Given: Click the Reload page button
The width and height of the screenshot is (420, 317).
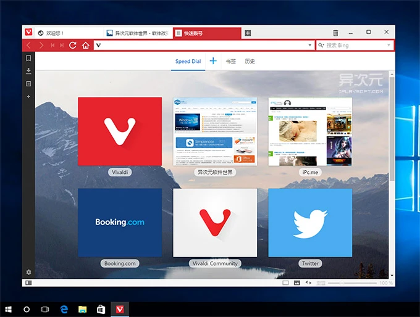Looking at the screenshot, I should (x=73, y=45).
